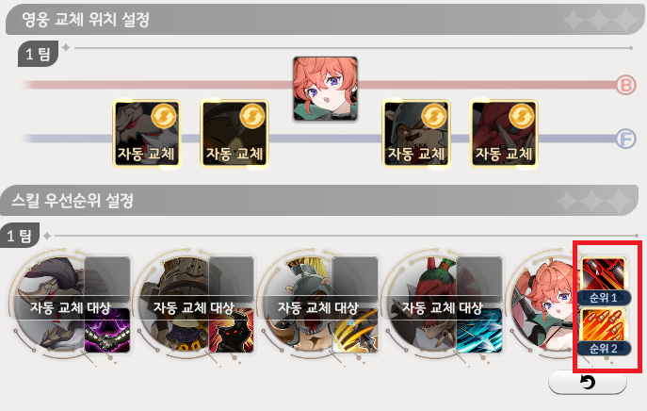
Task: Click the reset arrow button
Action: pos(587,382)
